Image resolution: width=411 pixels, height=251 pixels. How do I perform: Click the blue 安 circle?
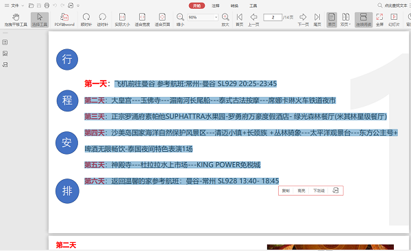pos(66,143)
